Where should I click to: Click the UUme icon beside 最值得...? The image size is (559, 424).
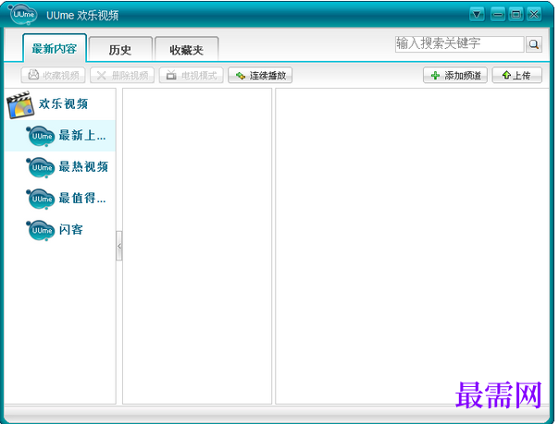point(41,199)
